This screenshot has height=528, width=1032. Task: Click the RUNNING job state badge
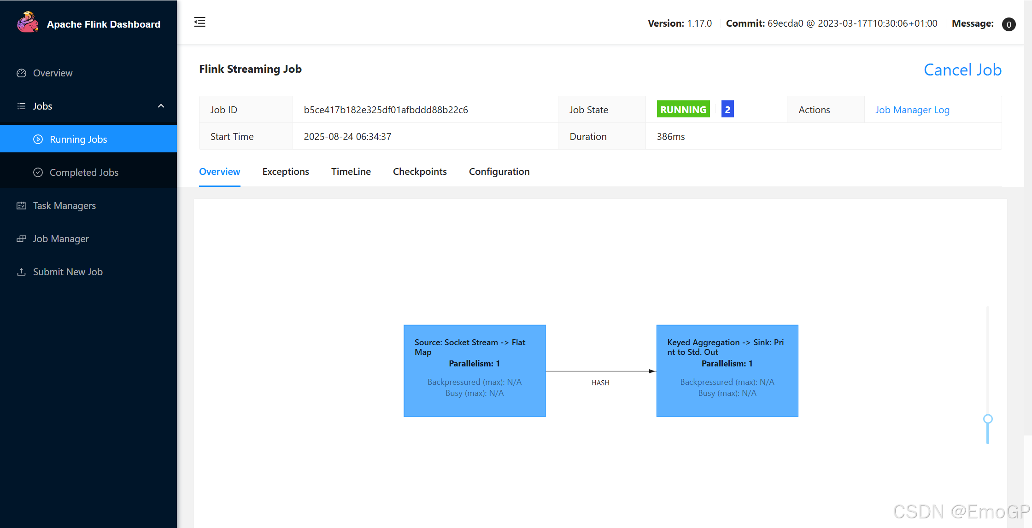coord(683,110)
